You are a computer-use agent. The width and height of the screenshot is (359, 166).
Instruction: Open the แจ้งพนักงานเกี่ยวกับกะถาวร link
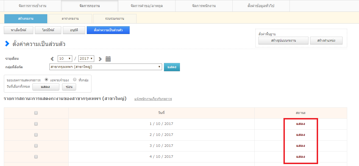pyautogui.click(x=153, y=99)
